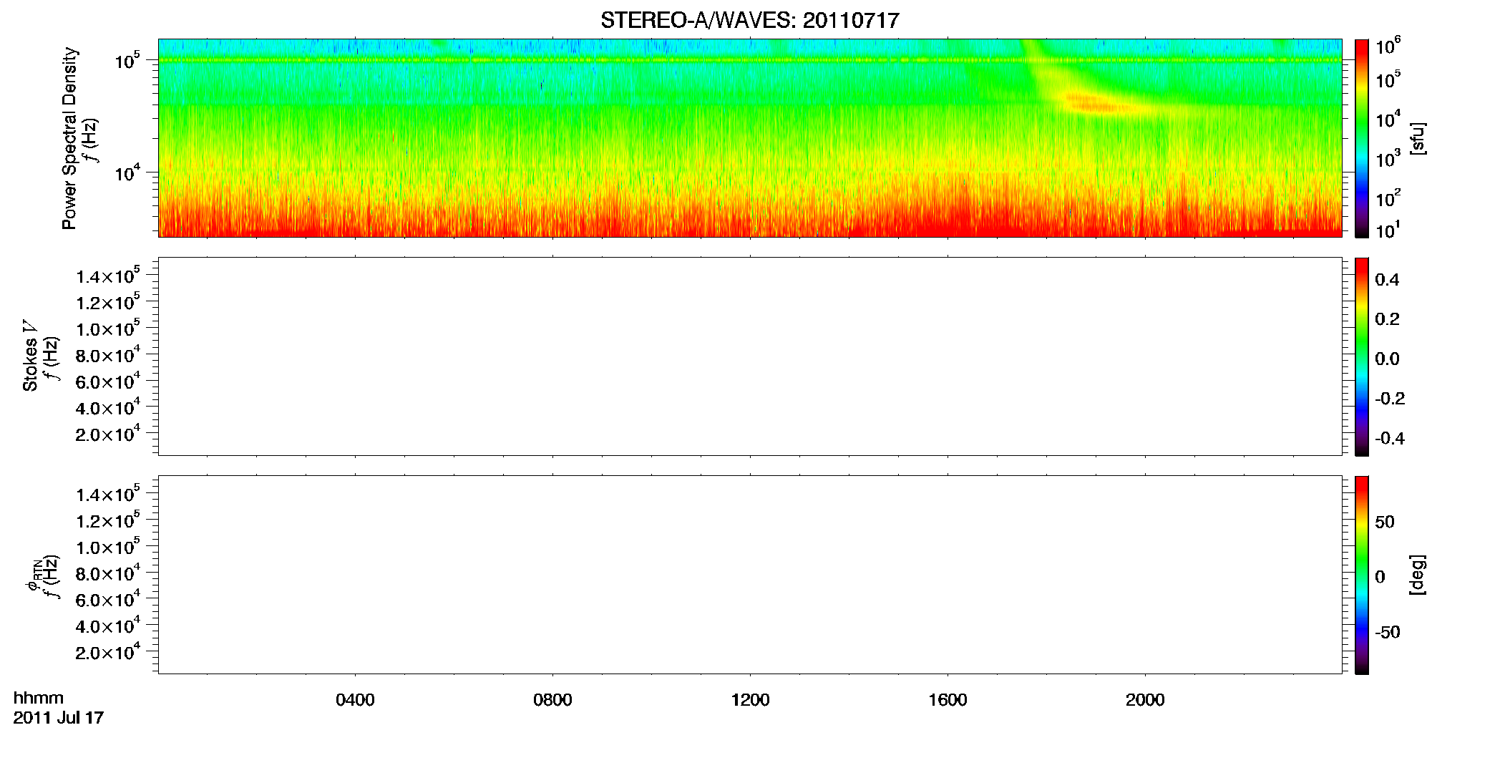Click the 0800 time axis label

(x=552, y=700)
